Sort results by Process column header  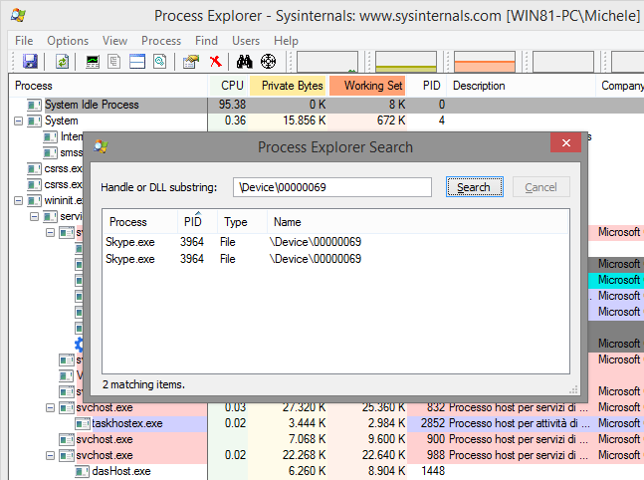pos(139,222)
